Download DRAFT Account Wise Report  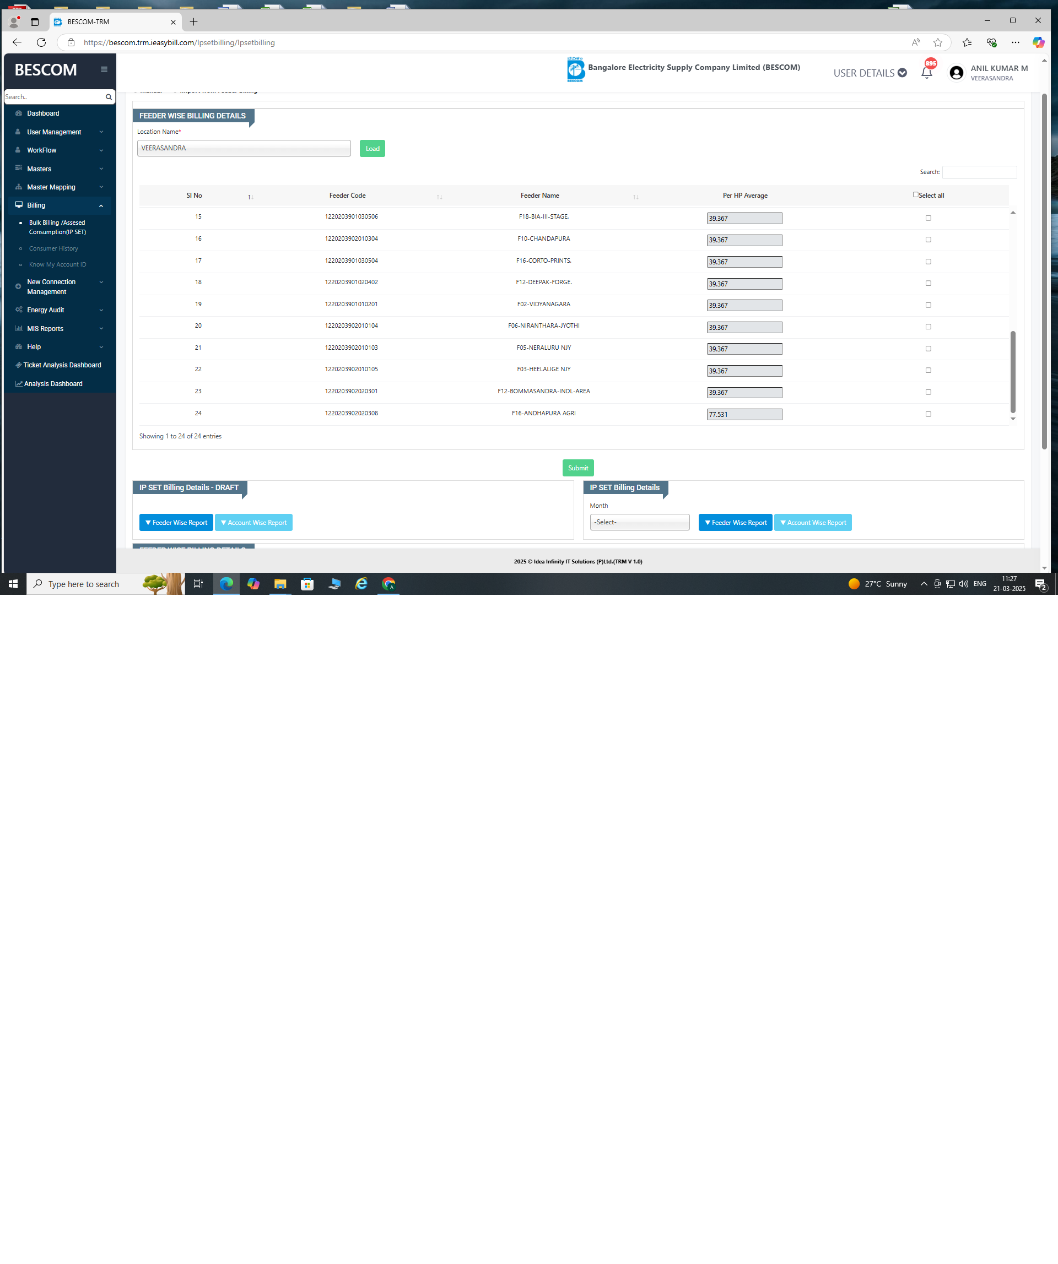pyautogui.click(x=253, y=523)
